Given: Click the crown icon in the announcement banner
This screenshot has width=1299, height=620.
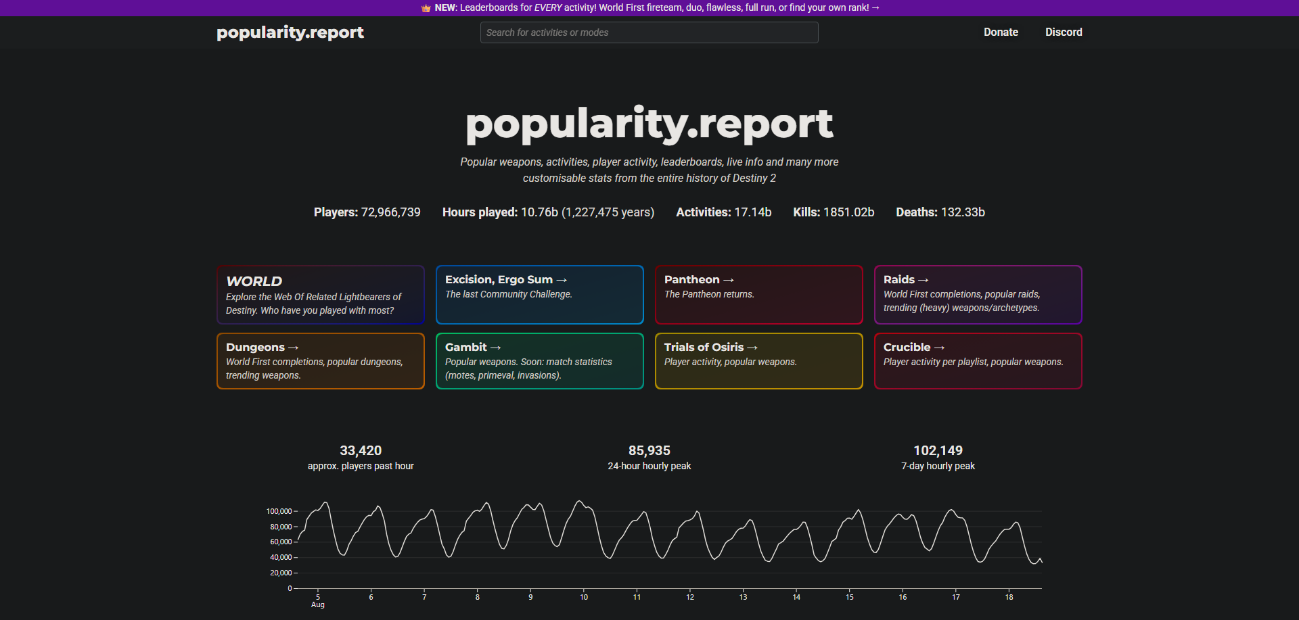Looking at the screenshot, I should pos(426,8).
